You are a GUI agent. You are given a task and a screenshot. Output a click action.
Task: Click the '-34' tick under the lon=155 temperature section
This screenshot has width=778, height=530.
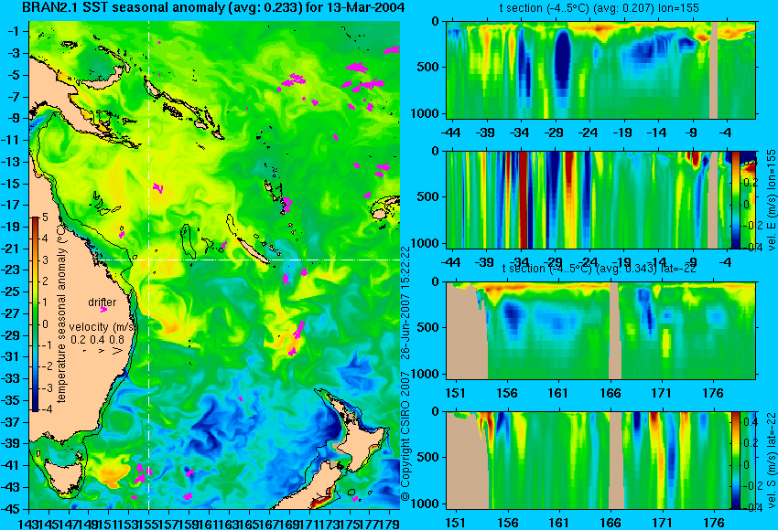coord(520,132)
